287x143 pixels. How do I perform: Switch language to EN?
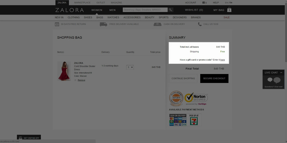[226, 3]
